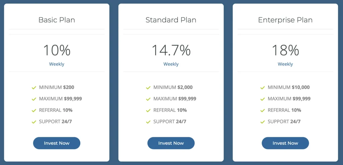343x165 pixels.
Task: Click the 14.7% weekly rate figure
Action: click(x=171, y=50)
